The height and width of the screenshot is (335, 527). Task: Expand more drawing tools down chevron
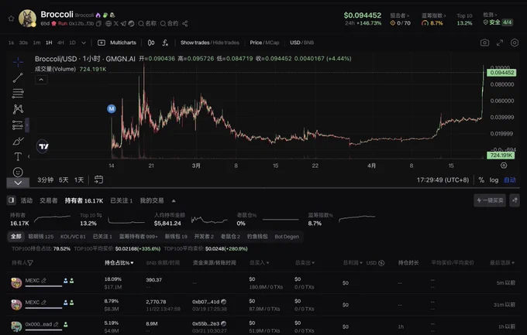(x=18, y=183)
